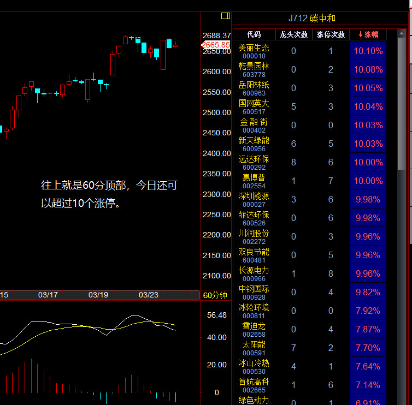Click the 2600.00 price axis label
This screenshot has width=412, height=405.
pos(216,72)
